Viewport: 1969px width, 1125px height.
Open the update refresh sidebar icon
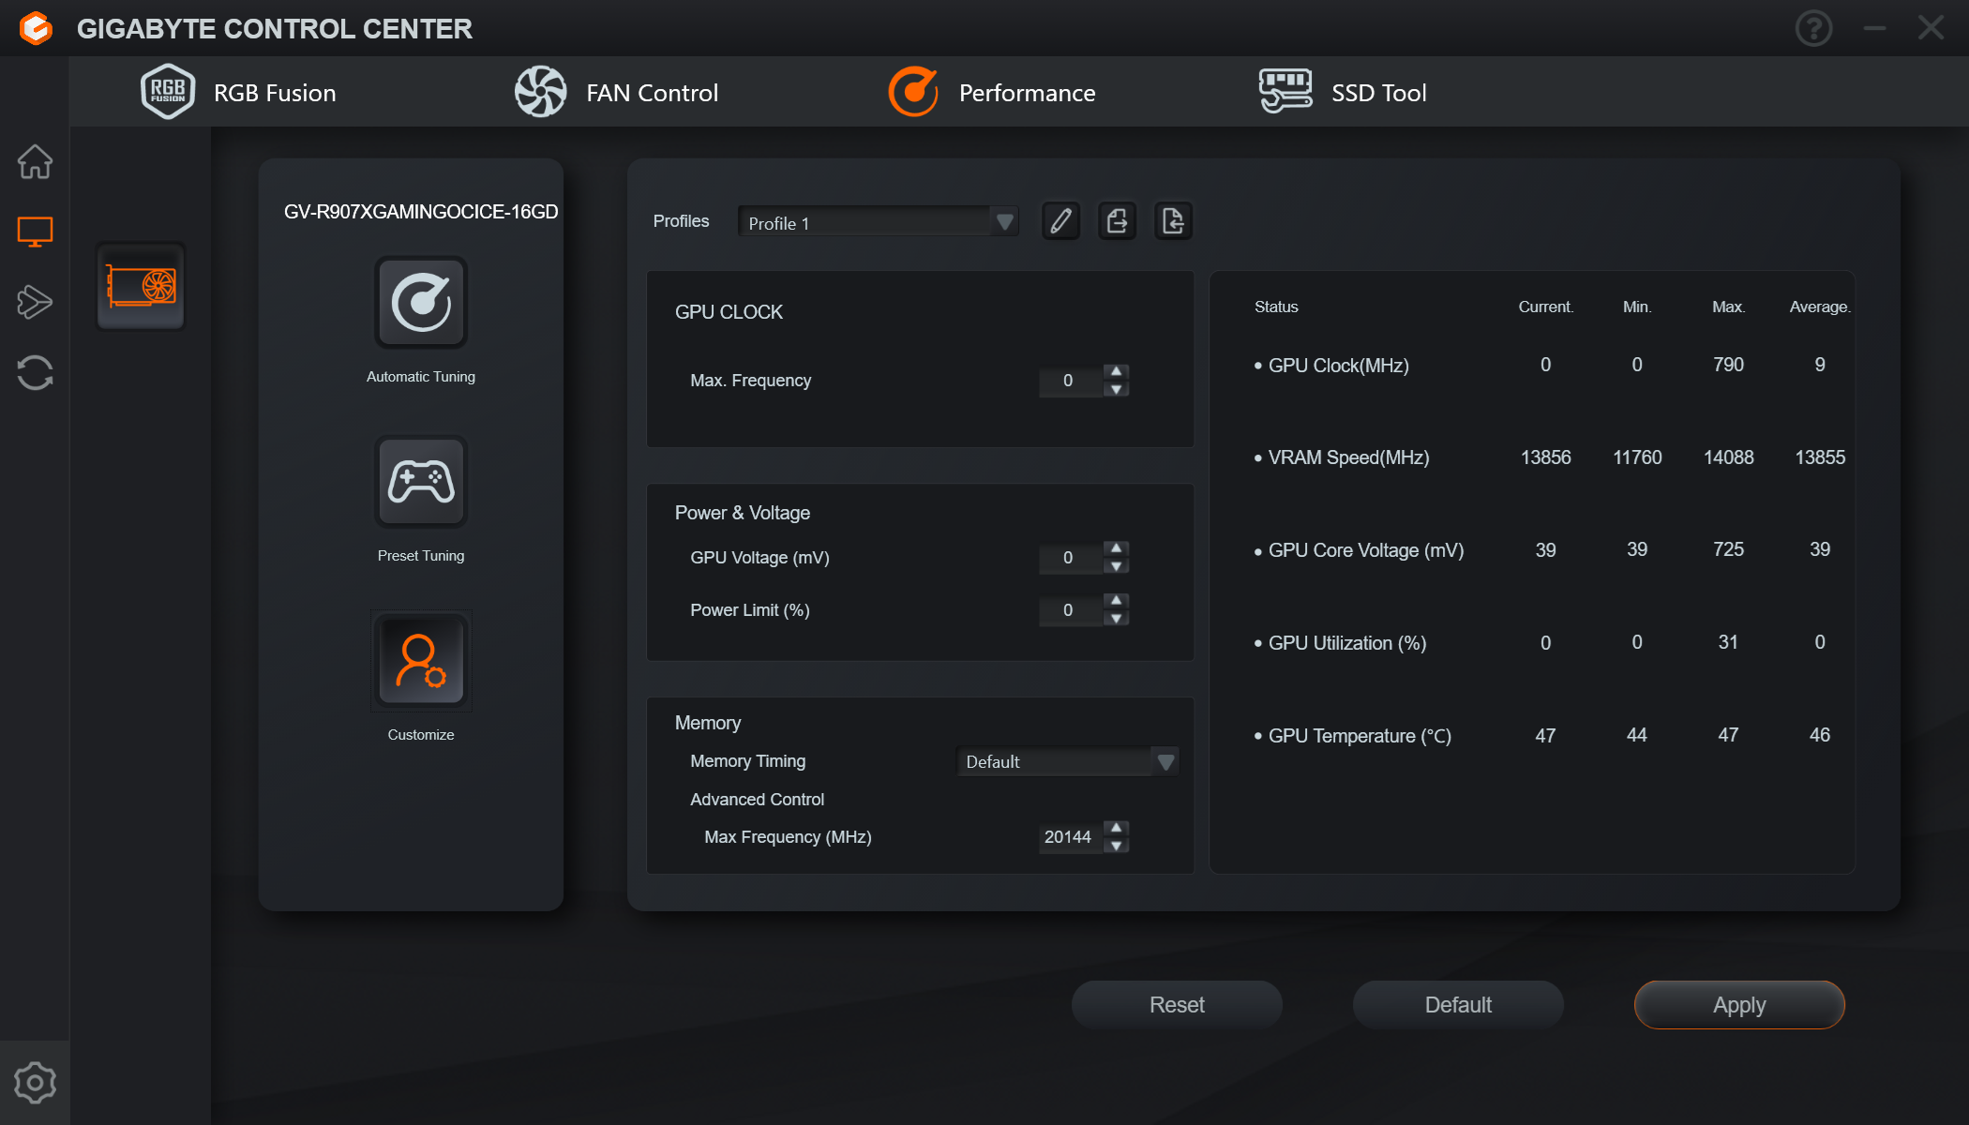pos(35,372)
